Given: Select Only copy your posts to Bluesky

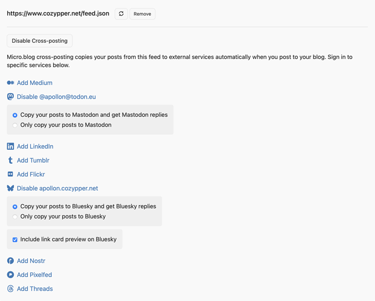Looking at the screenshot, I should click(x=15, y=217).
